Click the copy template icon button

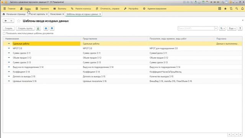pyautogui.click(x=38, y=28)
